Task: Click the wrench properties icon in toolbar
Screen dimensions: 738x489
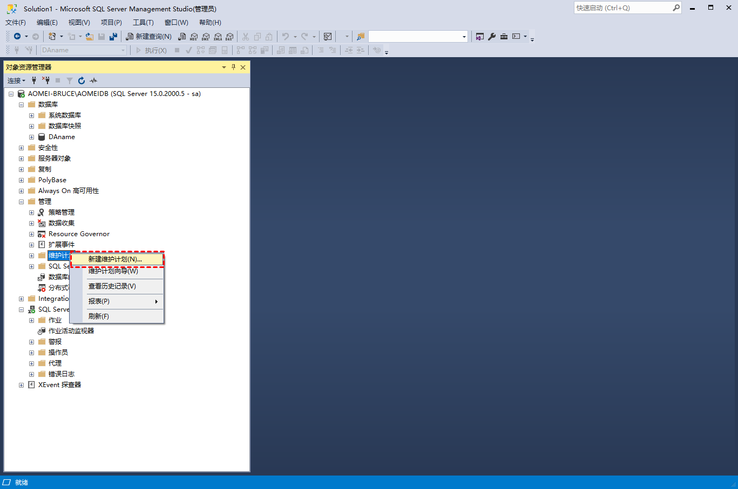Action: 492,37
